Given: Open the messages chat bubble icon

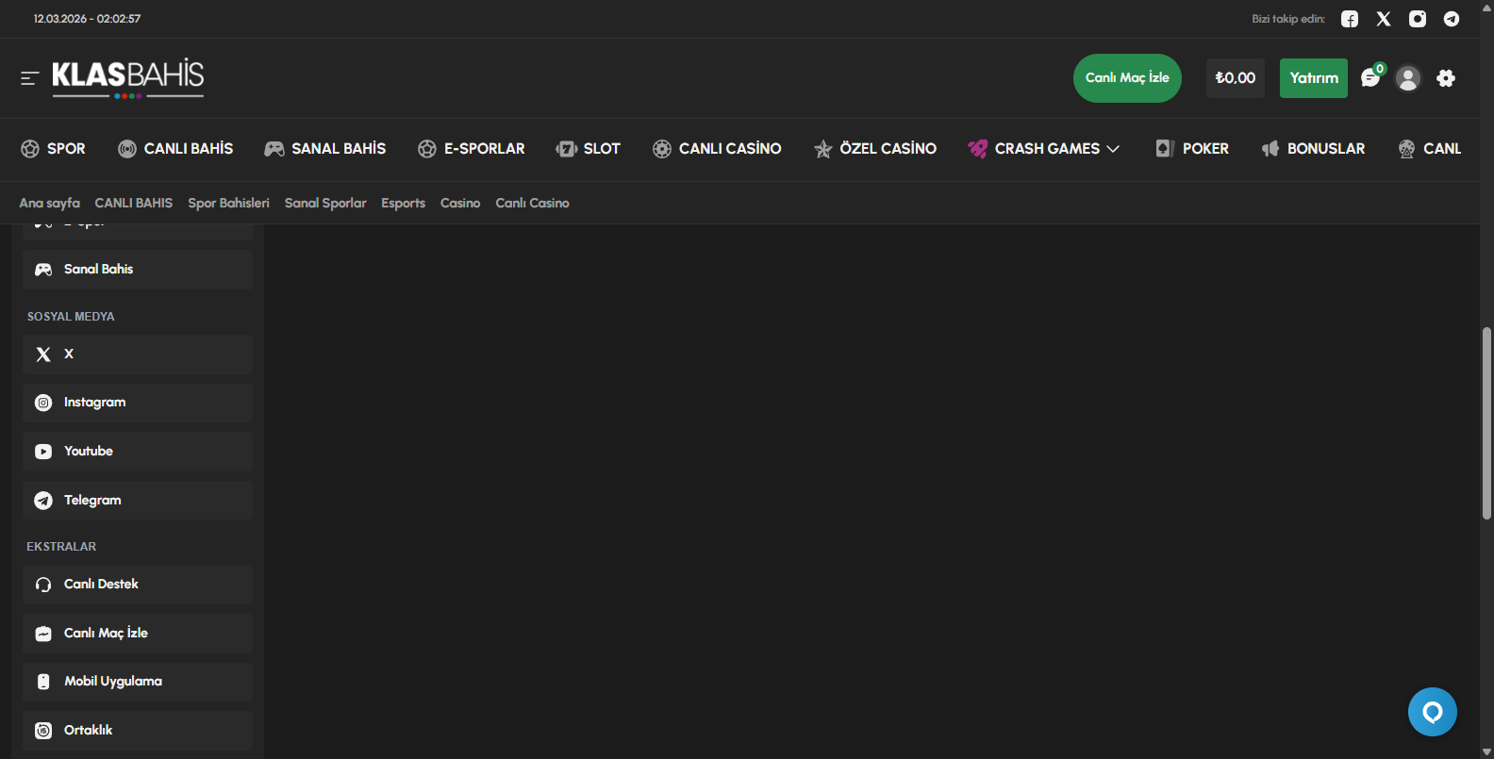Looking at the screenshot, I should pyautogui.click(x=1370, y=78).
